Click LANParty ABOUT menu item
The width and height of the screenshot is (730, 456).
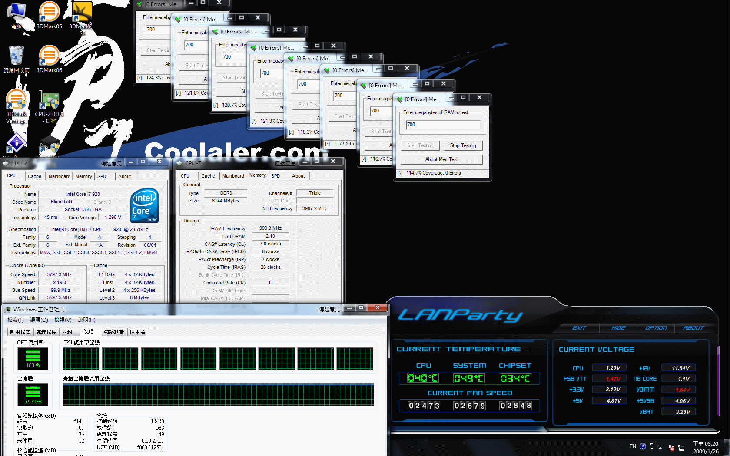click(x=693, y=328)
